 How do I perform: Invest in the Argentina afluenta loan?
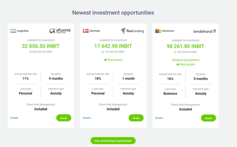[64, 118]
